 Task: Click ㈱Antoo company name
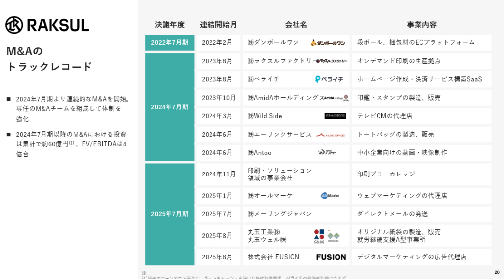259,153
